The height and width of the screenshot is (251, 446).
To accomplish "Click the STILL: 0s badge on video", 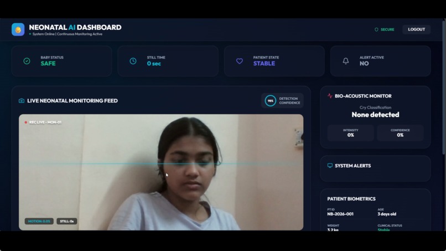I will tap(67, 221).
